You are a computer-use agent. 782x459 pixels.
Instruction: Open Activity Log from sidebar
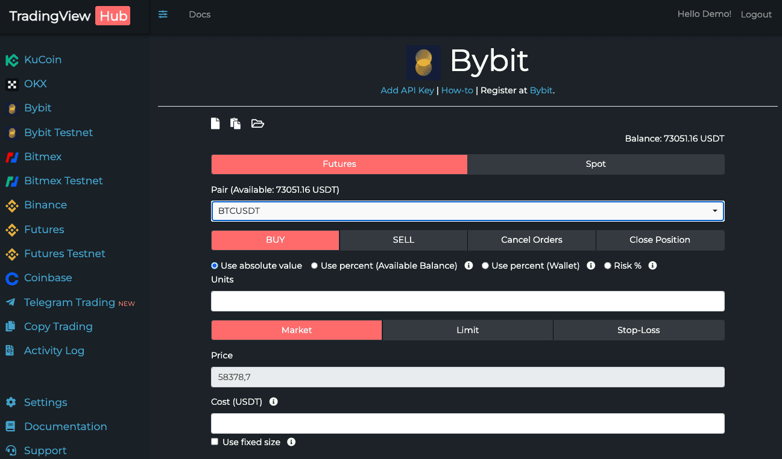(x=54, y=351)
